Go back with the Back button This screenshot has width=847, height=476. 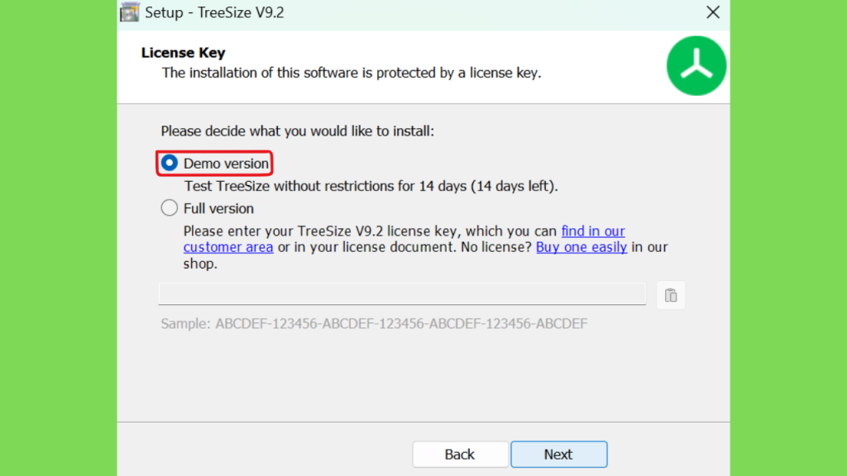pos(460,455)
